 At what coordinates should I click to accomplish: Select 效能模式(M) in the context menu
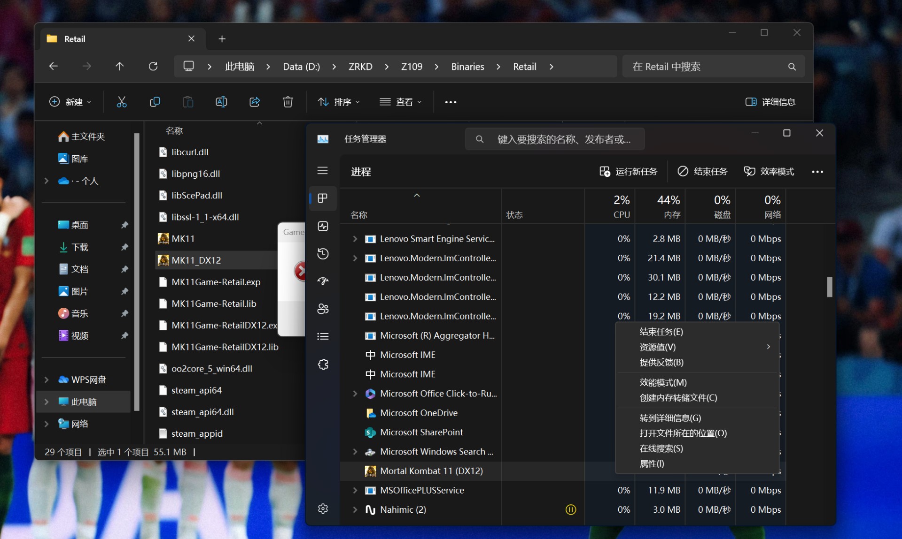pos(697,382)
